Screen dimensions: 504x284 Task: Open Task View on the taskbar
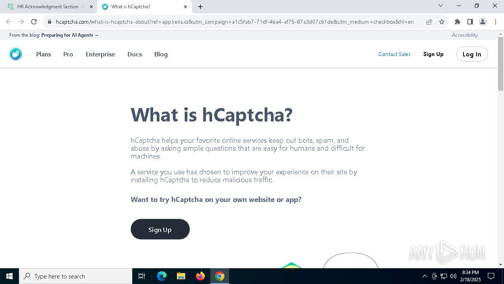142,276
